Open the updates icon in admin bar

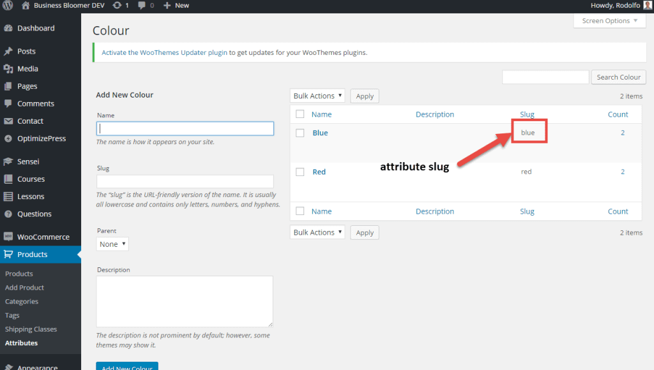click(117, 5)
